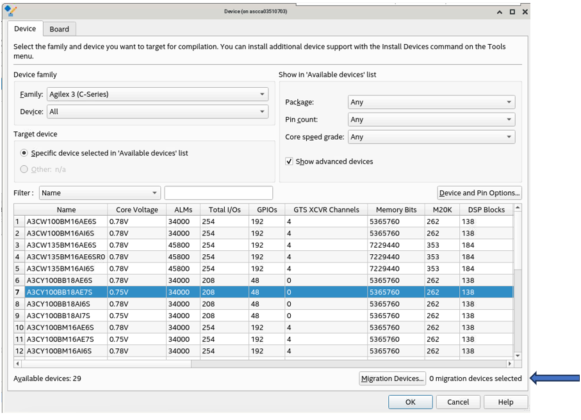Sort by GTS XCVR Channels column header
Viewport: 581px width, 420px height.
click(326, 209)
